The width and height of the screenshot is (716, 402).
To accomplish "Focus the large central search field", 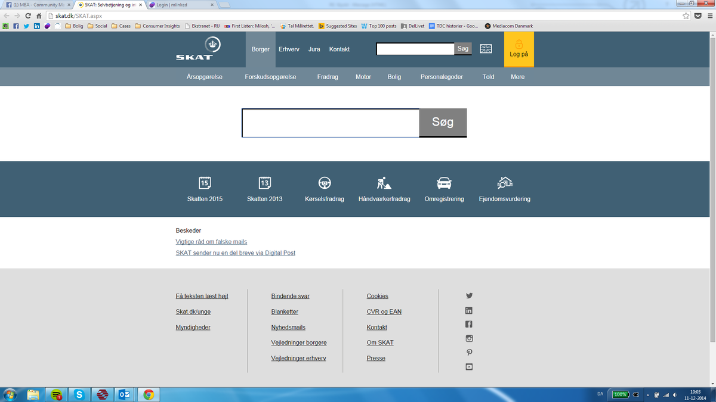I will pos(331,123).
